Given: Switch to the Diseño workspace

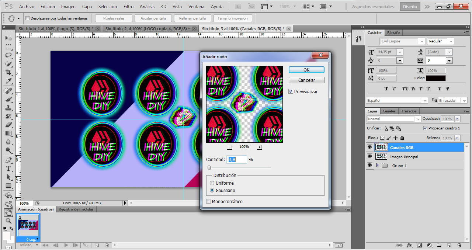Looking at the screenshot, I should click(410, 6).
